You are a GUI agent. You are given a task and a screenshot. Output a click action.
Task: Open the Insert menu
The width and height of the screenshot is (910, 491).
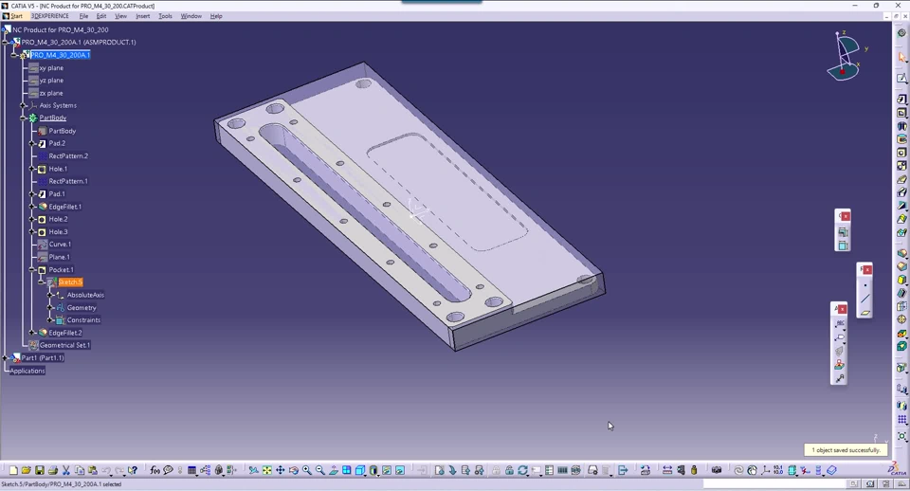point(143,16)
